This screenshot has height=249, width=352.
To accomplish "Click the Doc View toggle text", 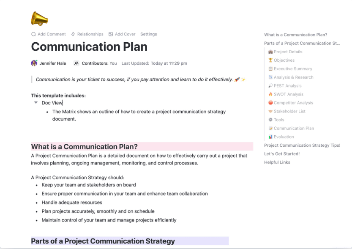I will 52,103.
